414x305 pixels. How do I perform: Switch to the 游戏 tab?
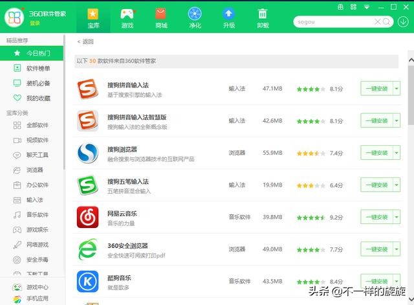[127, 18]
